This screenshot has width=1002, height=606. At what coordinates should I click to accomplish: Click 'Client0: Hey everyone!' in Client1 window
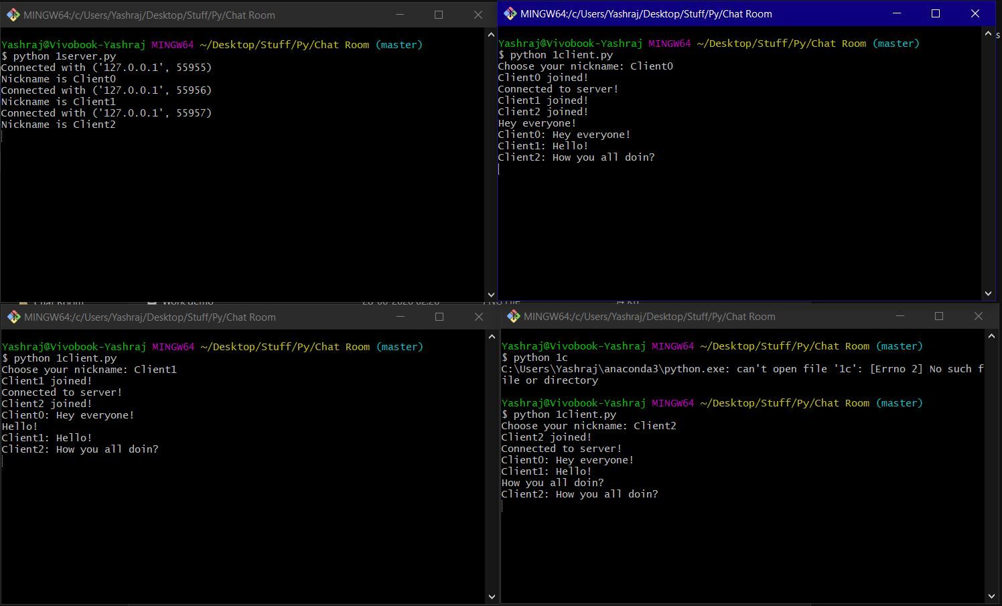coord(68,415)
